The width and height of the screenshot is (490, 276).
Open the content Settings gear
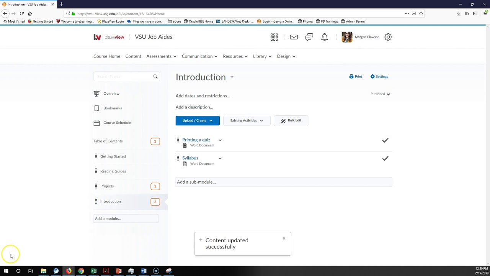379,77
